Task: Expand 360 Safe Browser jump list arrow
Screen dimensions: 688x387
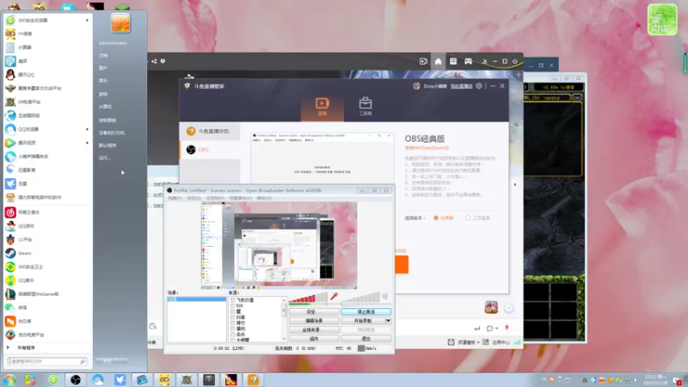Action: click(87, 20)
